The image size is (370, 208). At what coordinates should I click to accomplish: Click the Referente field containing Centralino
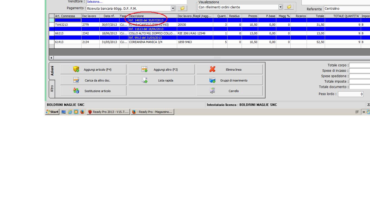click(x=347, y=9)
